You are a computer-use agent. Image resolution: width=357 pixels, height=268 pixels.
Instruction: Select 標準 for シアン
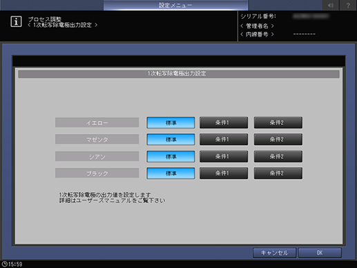click(x=171, y=157)
